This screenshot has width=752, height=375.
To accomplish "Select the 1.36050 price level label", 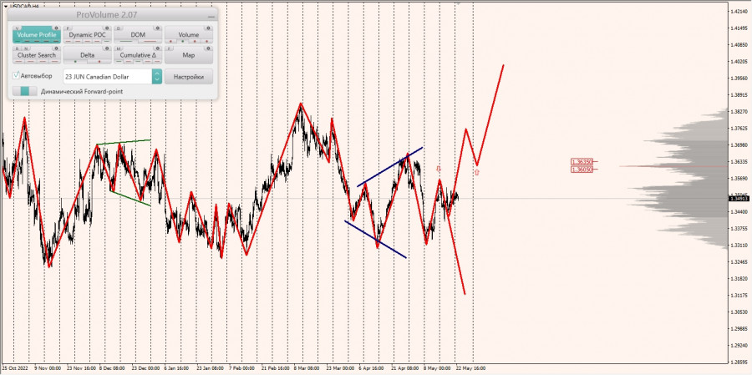I will (582, 170).
